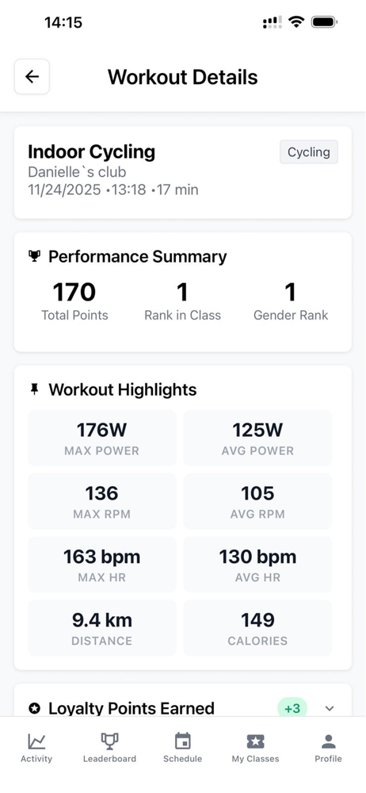The image size is (366, 793).
Task: Click the Performance Summary trophy icon
Action: (x=34, y=256)
